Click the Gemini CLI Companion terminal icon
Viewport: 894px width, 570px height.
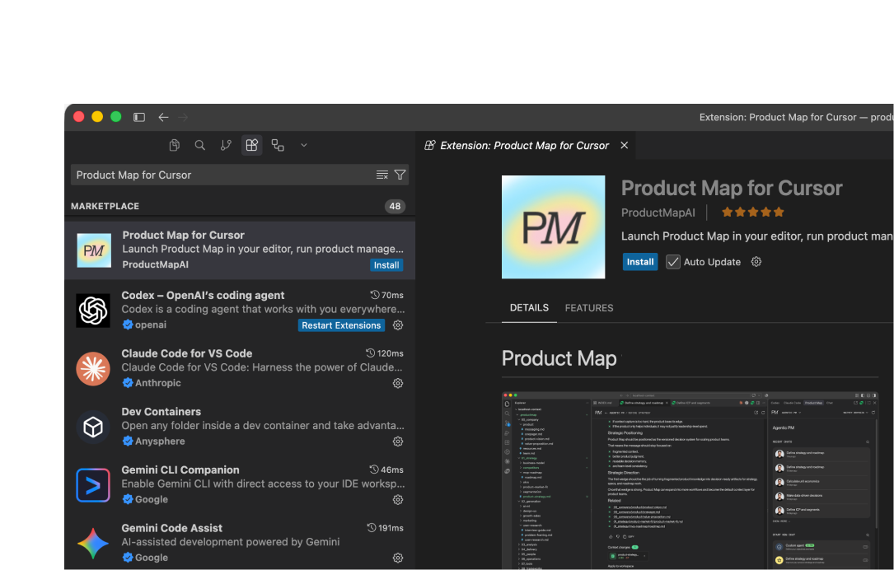[x=93, y=485]
